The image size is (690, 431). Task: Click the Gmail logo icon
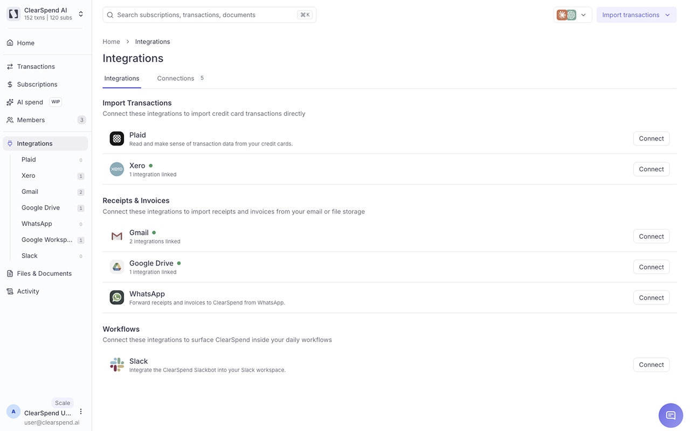[117, 237]
